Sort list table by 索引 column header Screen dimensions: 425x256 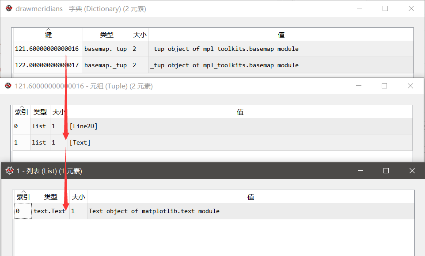[23, 197]
